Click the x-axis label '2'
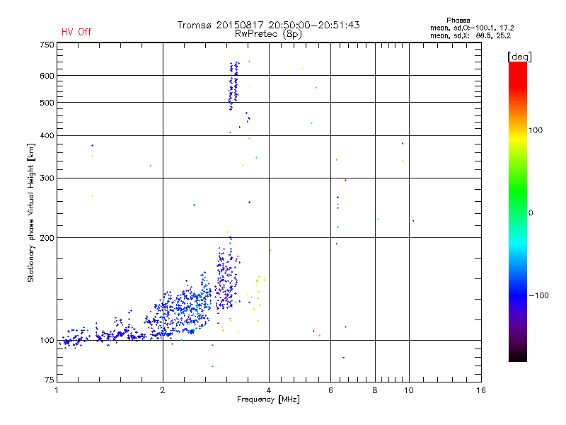Screen dimensions: 566x425 (163, 390)
